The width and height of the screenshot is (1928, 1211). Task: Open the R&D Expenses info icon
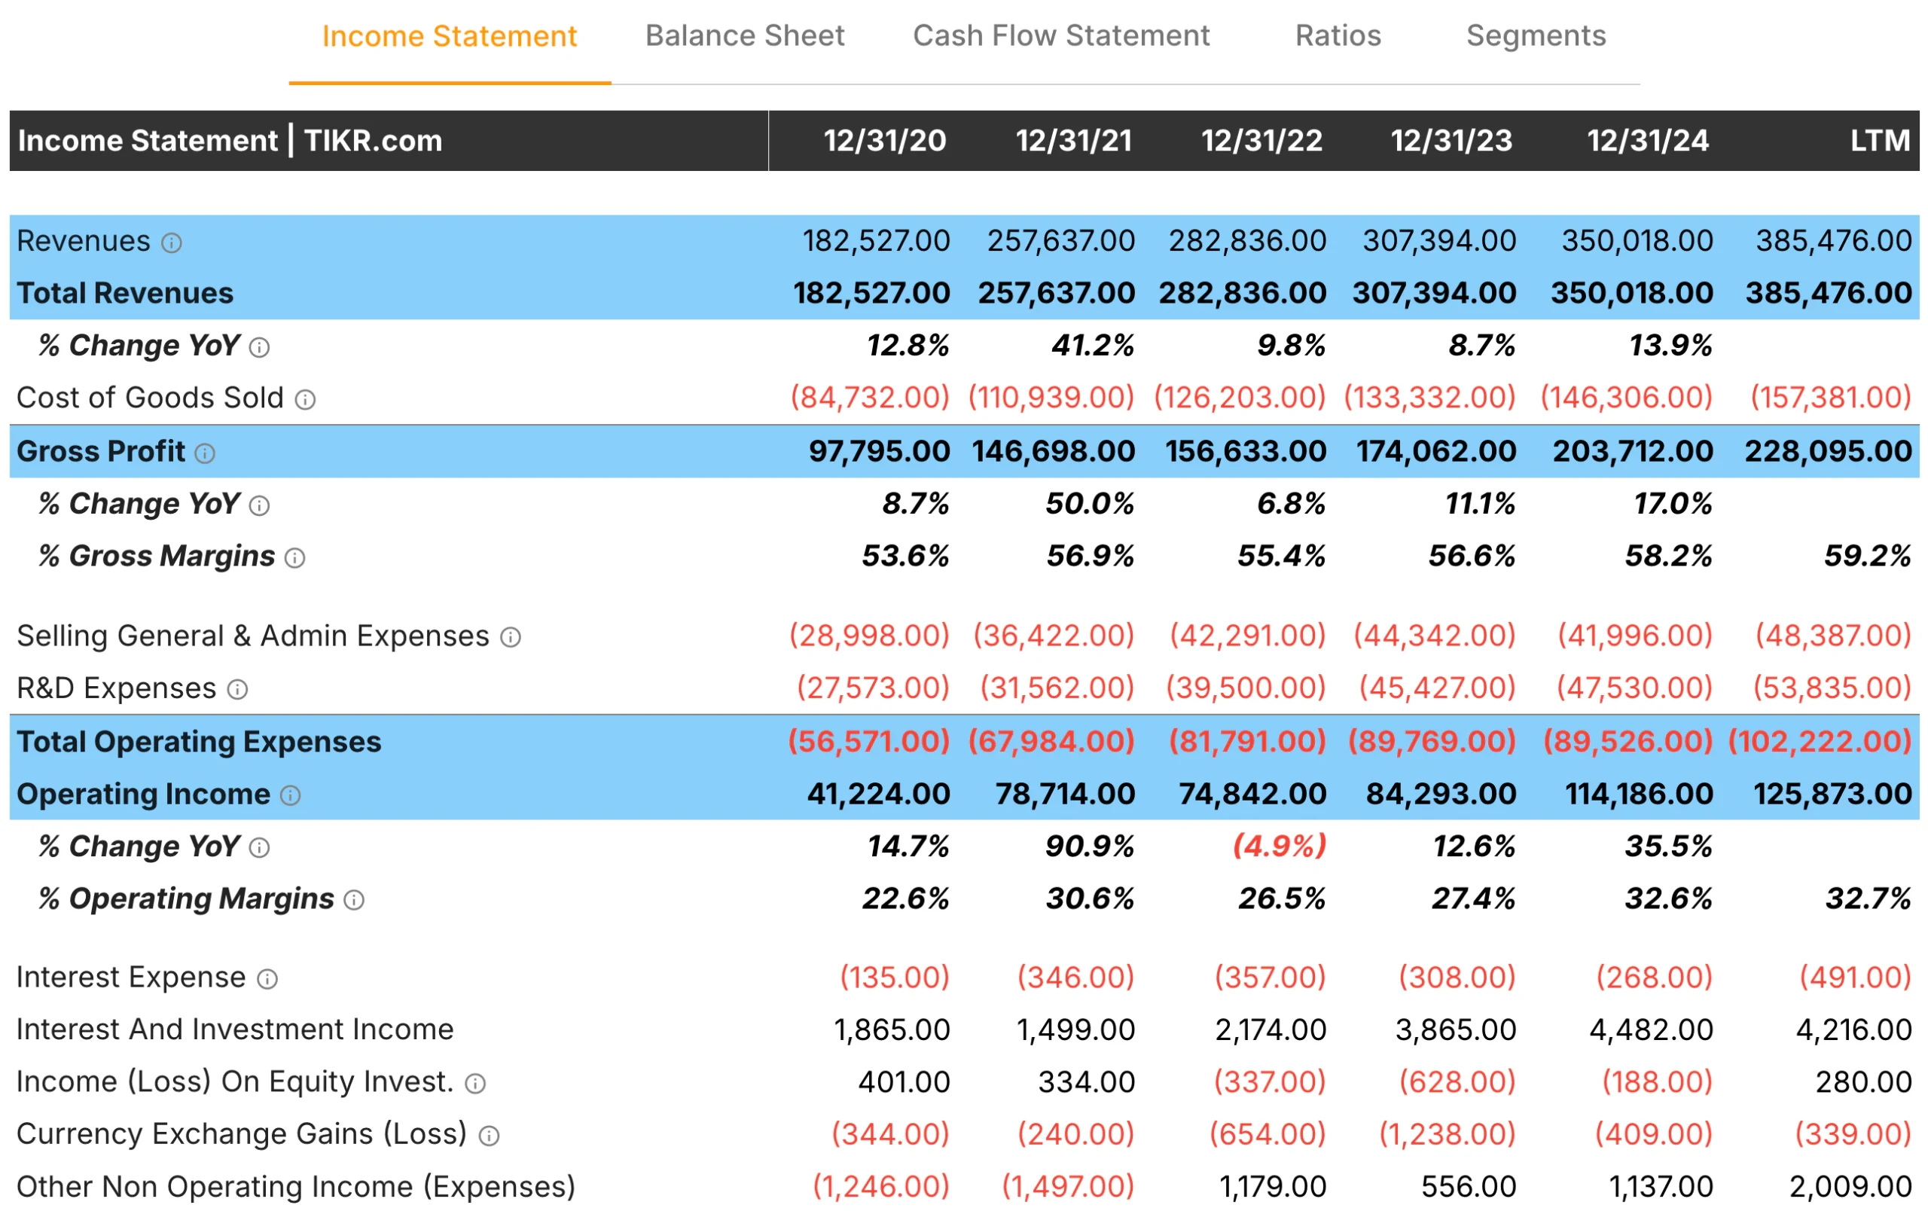coord(237,689)
